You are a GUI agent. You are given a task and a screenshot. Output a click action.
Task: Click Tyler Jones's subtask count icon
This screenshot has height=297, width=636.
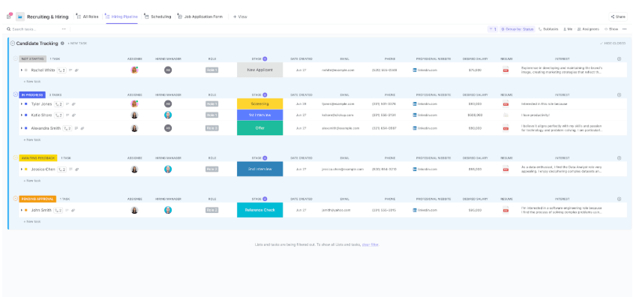coord(58,104)
